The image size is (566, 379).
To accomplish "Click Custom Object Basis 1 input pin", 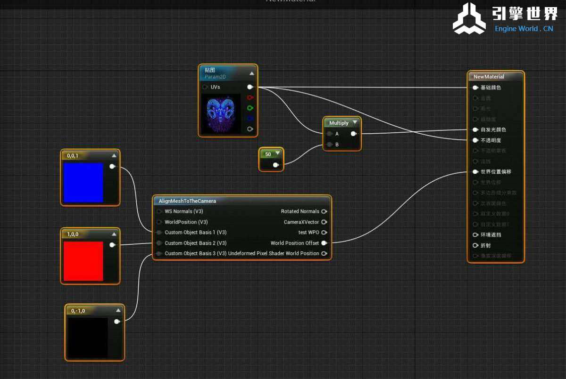I will click(159, 233).
